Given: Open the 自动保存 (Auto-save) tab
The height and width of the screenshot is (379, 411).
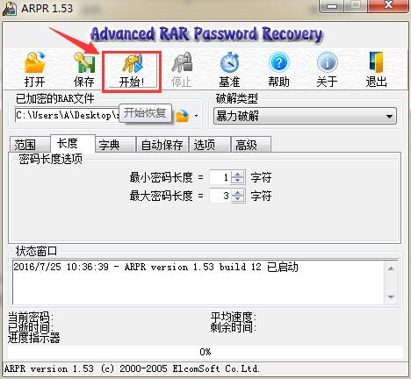Looking at the screenshot, I should click(x=162, y=145).
